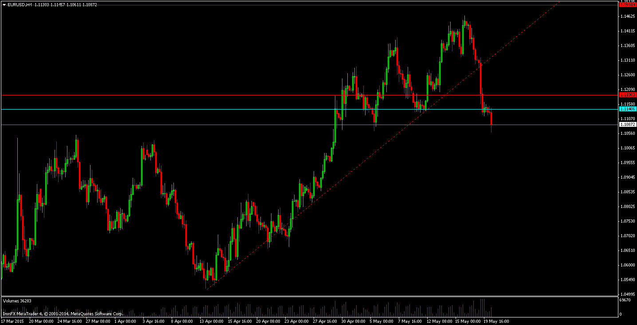Click the 30 Apr 08:00 time label
Screen dimensions: 637x325
click(x=354, y=321)
